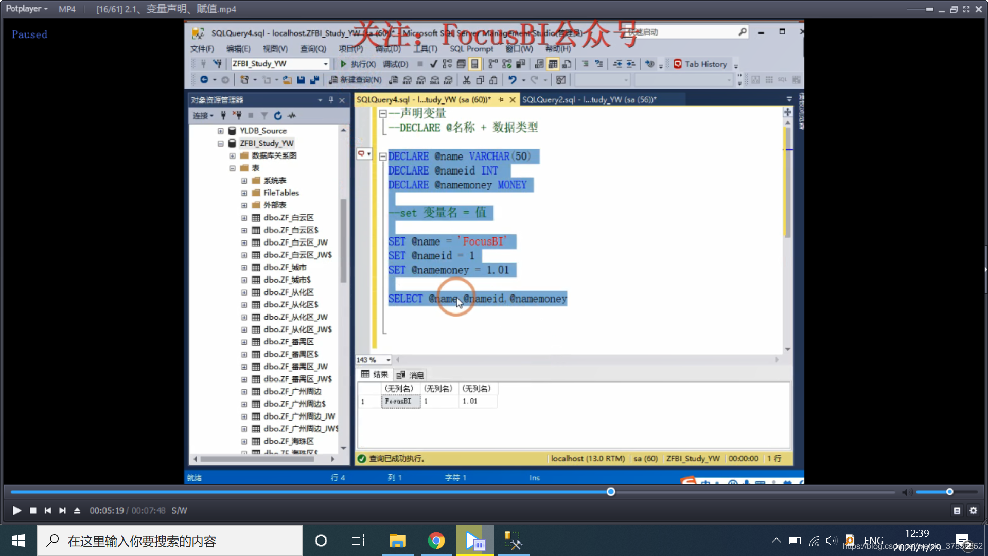Open Chrome from the taskbar
This screenshot has width=988, height=556.
[x=436, y=541]
